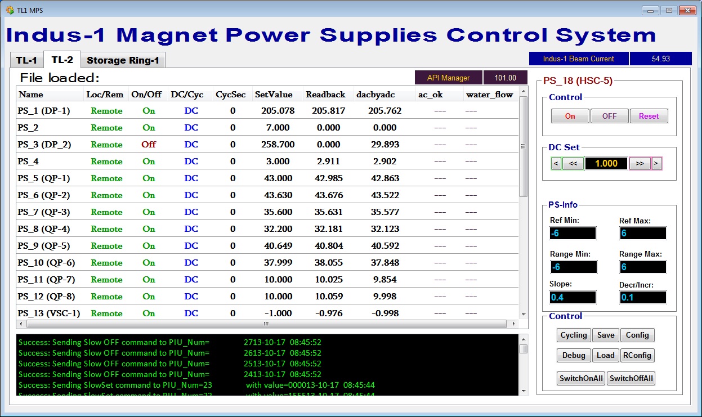Click the horizontal scrollbar right arrow

click(x=512, y=324)
